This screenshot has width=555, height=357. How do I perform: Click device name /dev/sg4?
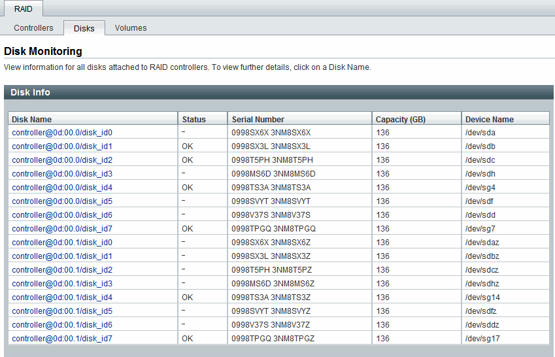[x=480, y=188]
